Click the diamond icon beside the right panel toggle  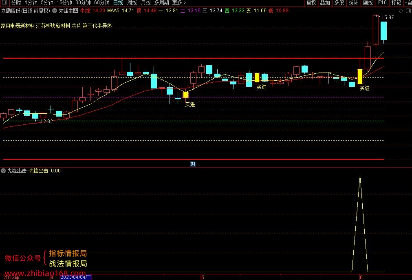click(x=401, y=11)
